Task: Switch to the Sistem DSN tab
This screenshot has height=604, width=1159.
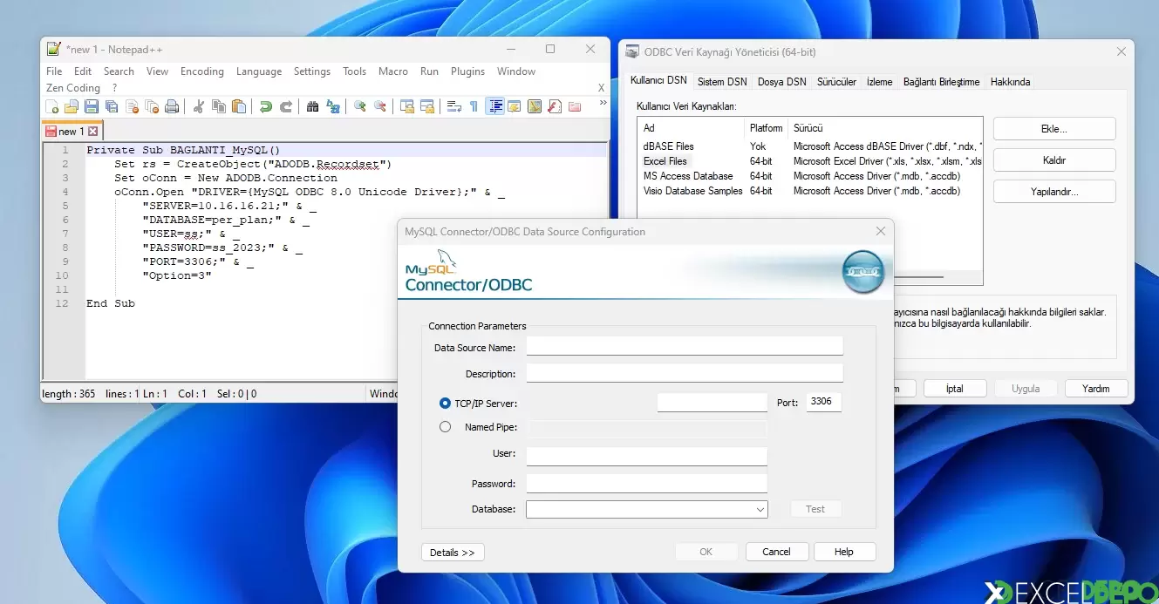Action: [723, 82]
